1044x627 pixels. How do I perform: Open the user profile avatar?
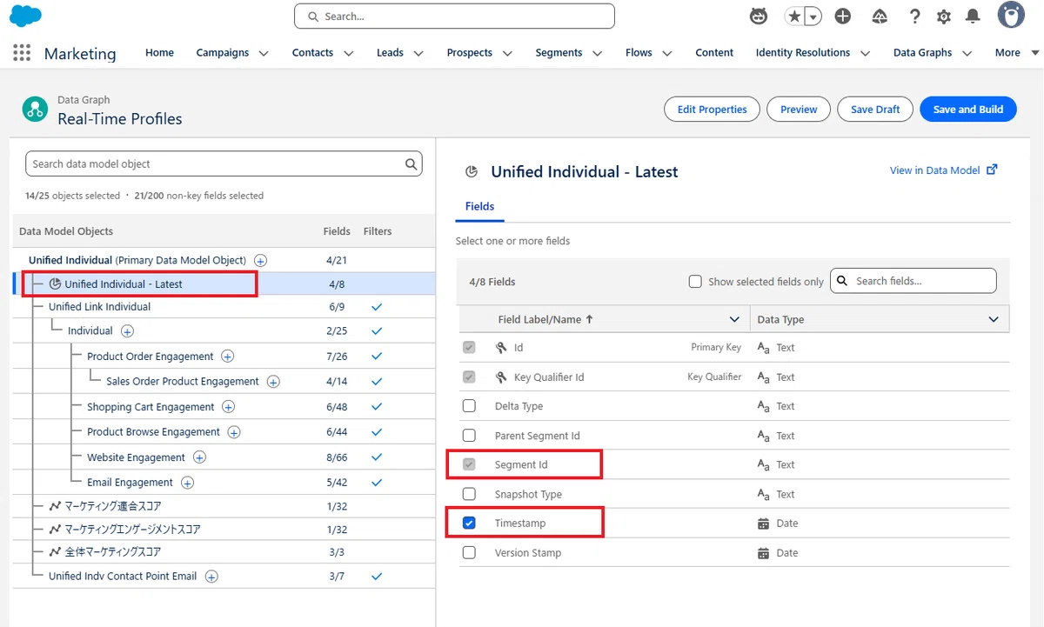click(1011, 15)
